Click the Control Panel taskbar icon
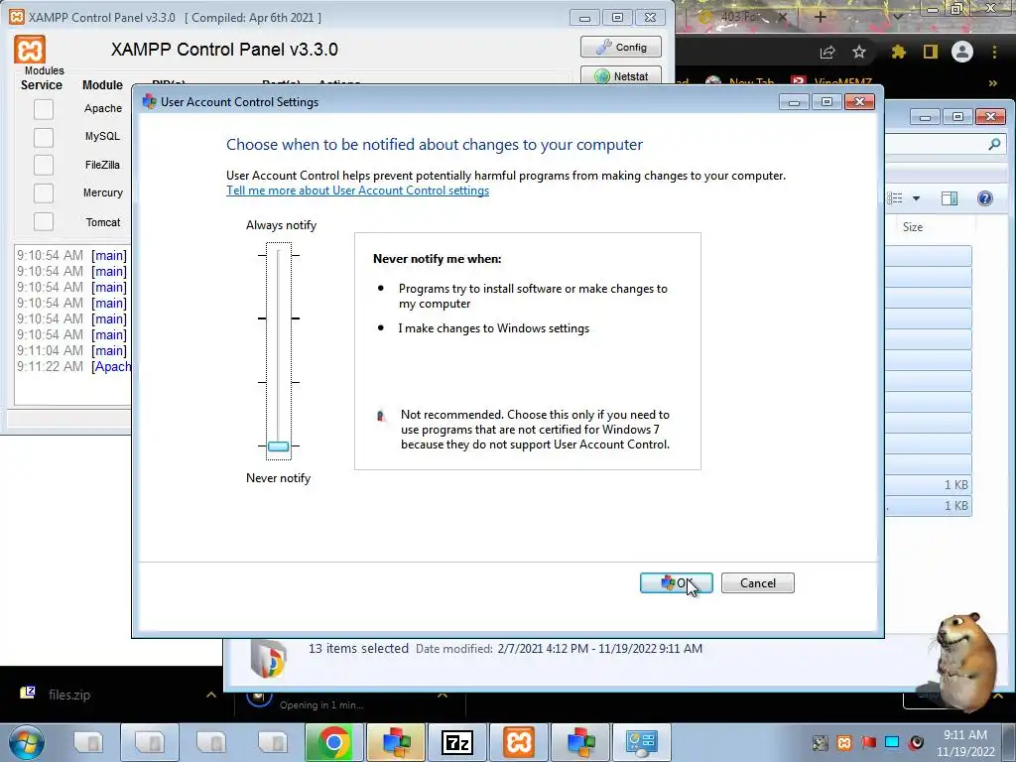Viewport: 1016px width, 762px height. coord(641,742)
